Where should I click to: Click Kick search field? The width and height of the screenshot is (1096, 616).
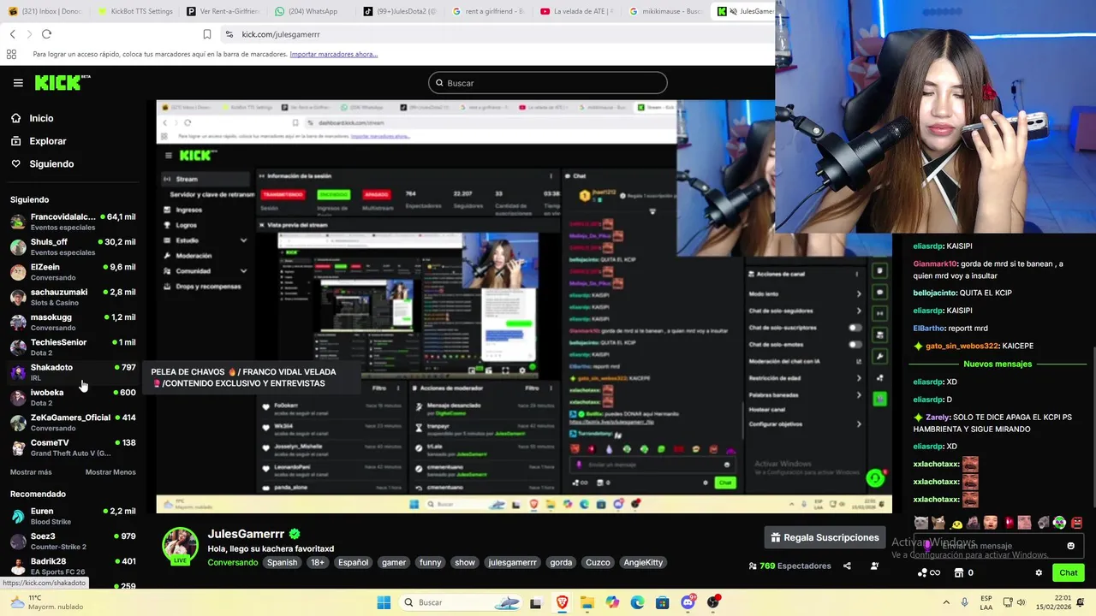[x=548, y=83]
